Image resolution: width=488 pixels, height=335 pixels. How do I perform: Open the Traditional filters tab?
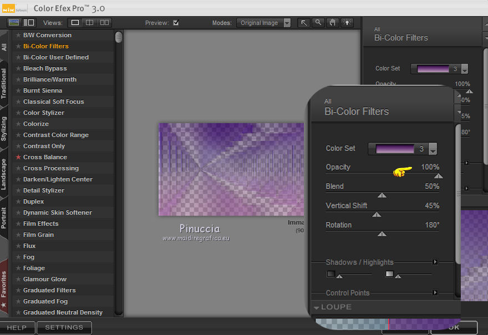click(4, 83)
